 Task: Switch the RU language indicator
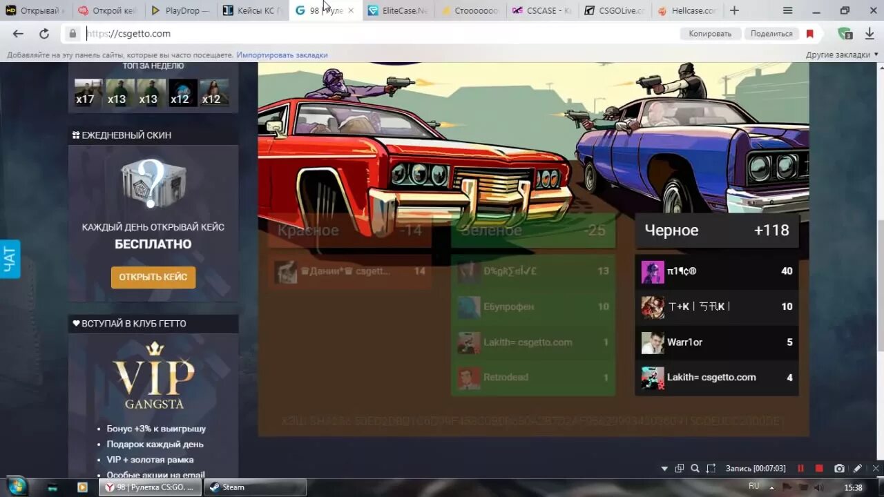pos(754,486)
